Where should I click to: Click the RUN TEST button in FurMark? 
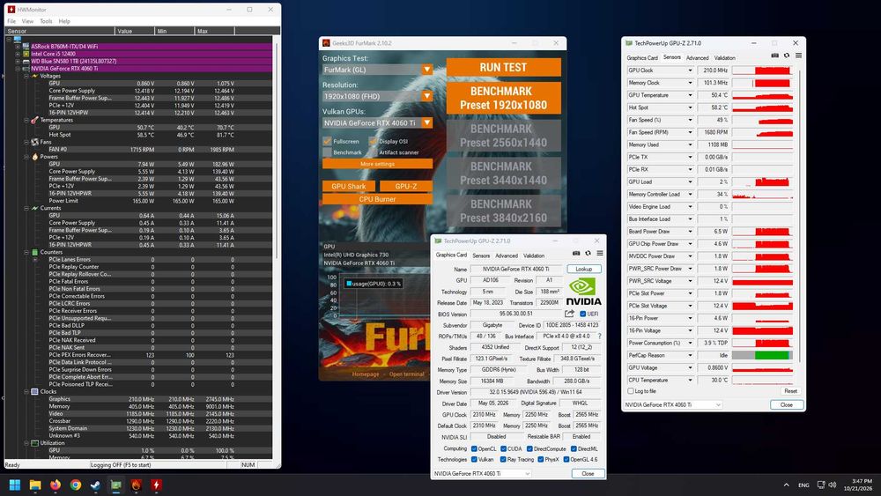(503, 68)
